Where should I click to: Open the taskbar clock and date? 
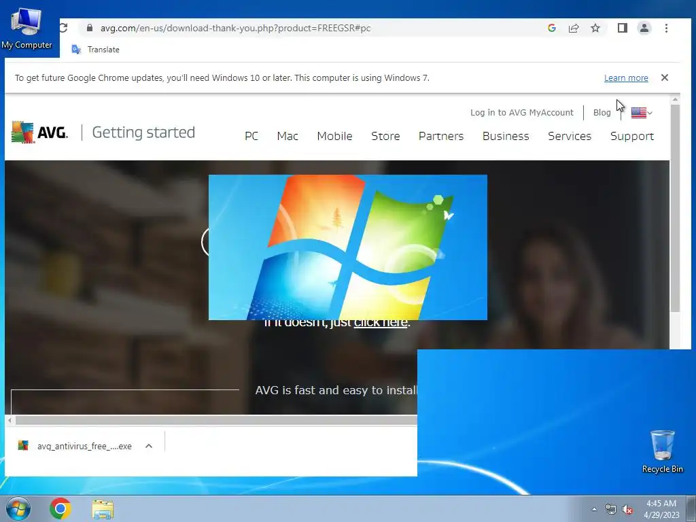pyautogui.click(x=661, y=509)
